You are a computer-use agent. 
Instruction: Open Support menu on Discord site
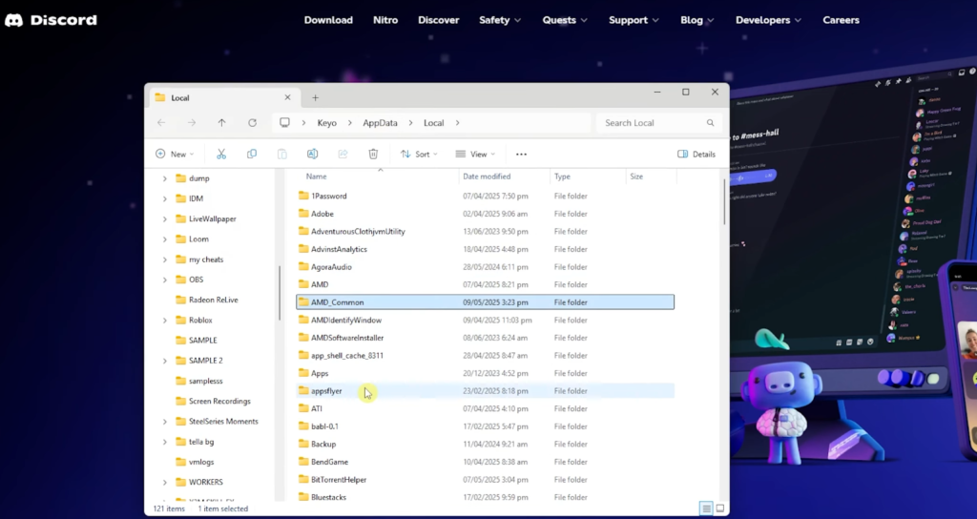pos(634,20)
